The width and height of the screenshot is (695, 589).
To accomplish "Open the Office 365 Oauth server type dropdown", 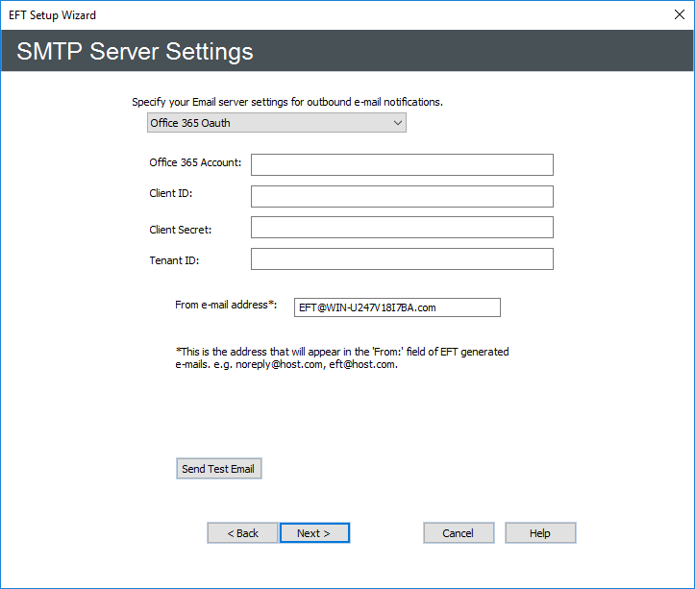I will click(x=276, y=123).
